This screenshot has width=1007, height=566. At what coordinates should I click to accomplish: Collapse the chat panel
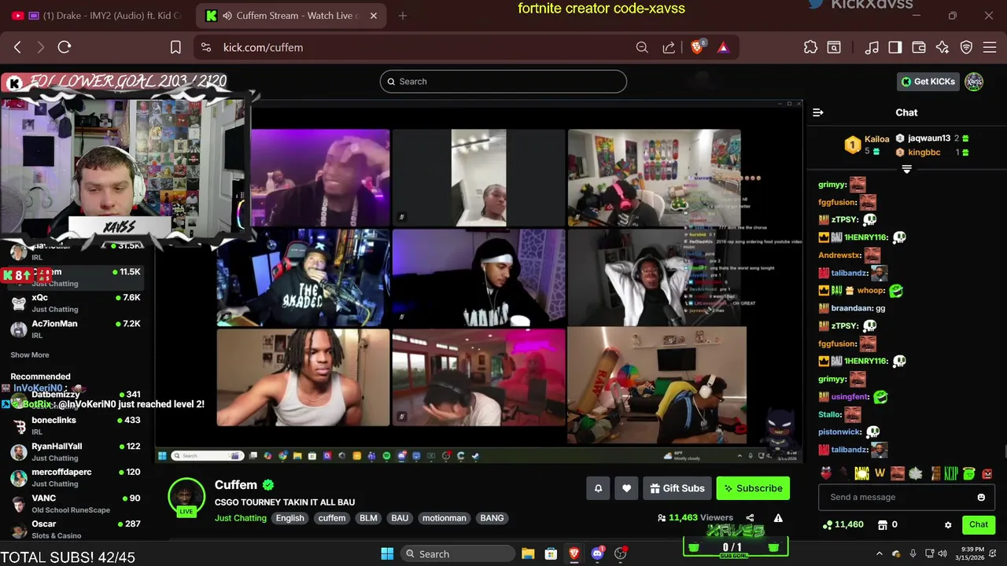tap(818, 112)
